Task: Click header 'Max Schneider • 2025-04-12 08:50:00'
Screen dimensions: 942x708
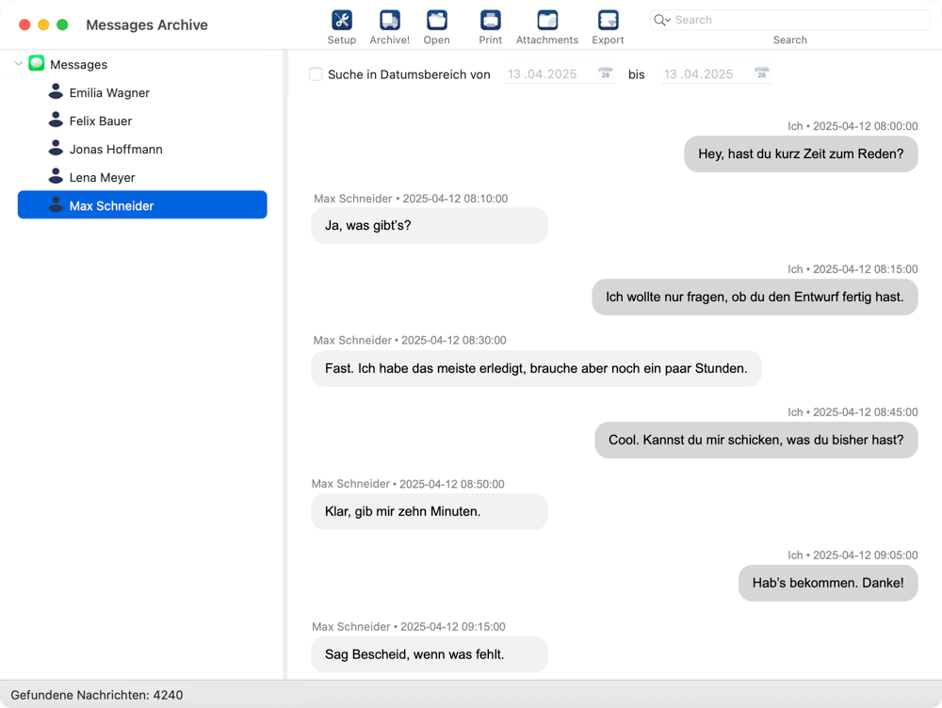Action: [x=408, y=483]
